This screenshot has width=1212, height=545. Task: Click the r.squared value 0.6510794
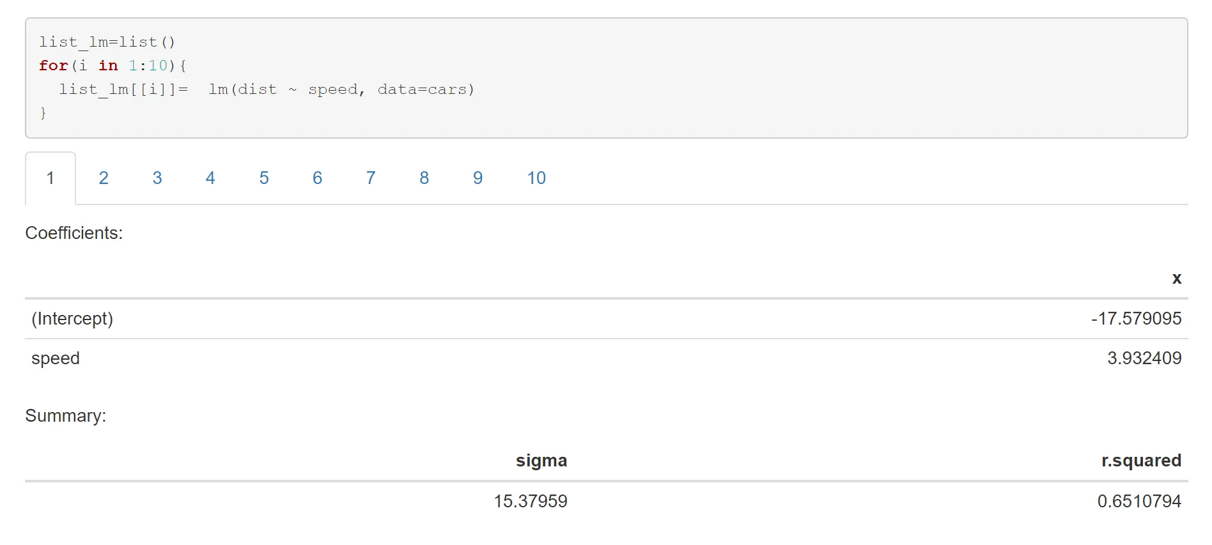pyautogui.click(x=1139, y=502)
